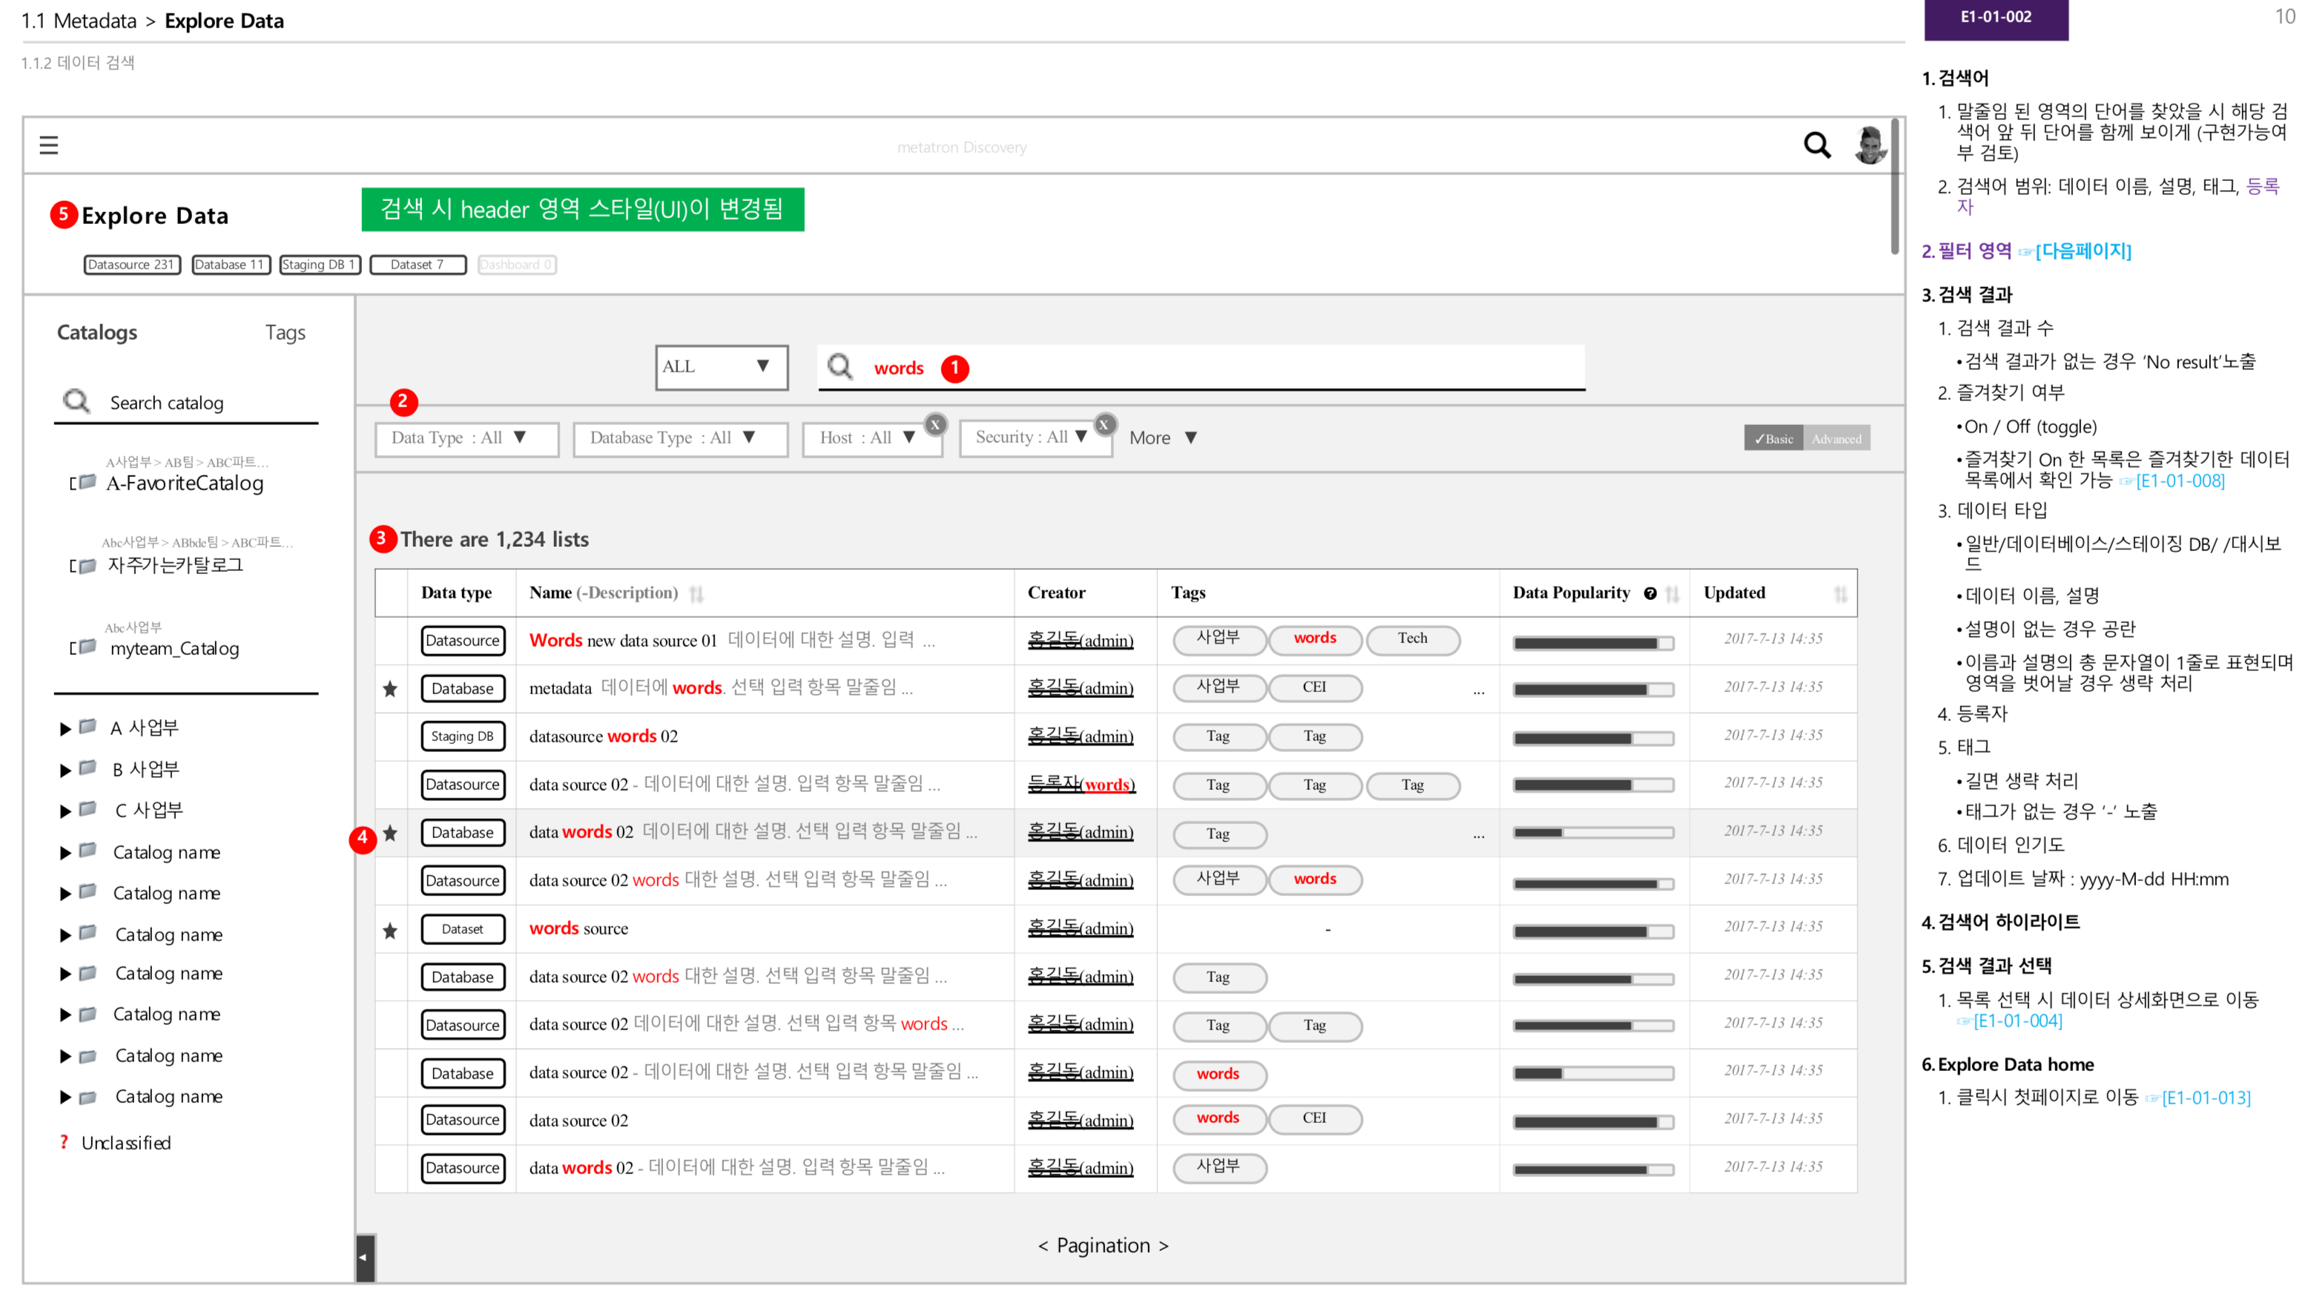The width and height of the screenshot is (2314, 1292).
Task: Click the Data Popularity help icon
Action: (1650, 593)
